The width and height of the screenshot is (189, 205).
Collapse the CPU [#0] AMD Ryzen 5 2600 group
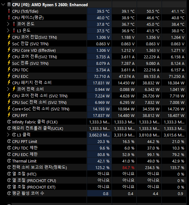3,5
